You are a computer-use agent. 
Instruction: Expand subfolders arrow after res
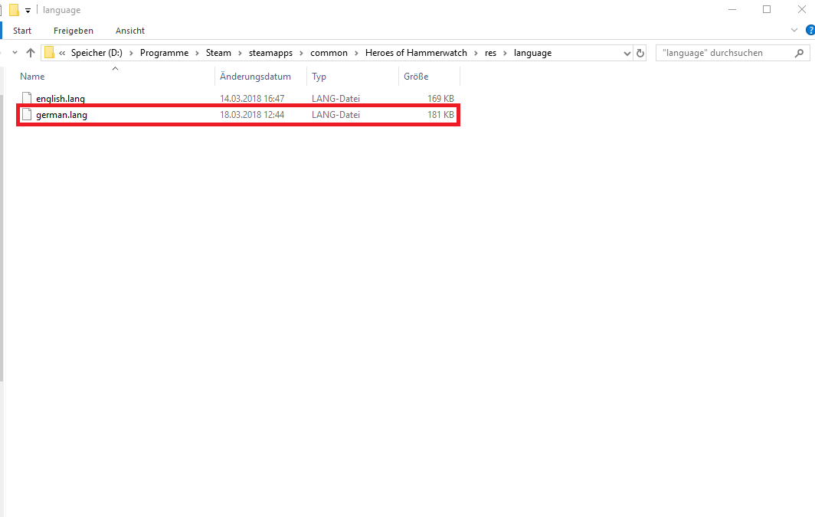click(x=506, y=53)
